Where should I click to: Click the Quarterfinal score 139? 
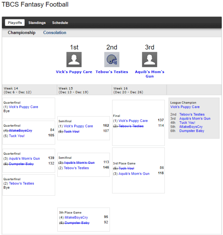51,158
